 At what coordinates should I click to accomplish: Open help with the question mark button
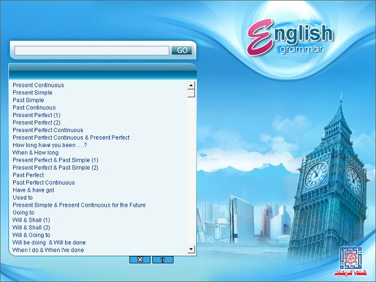[163, 259]
